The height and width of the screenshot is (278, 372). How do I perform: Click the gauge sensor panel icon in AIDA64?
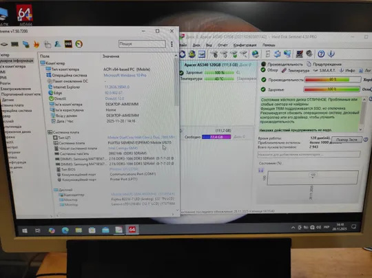point(79,44)
